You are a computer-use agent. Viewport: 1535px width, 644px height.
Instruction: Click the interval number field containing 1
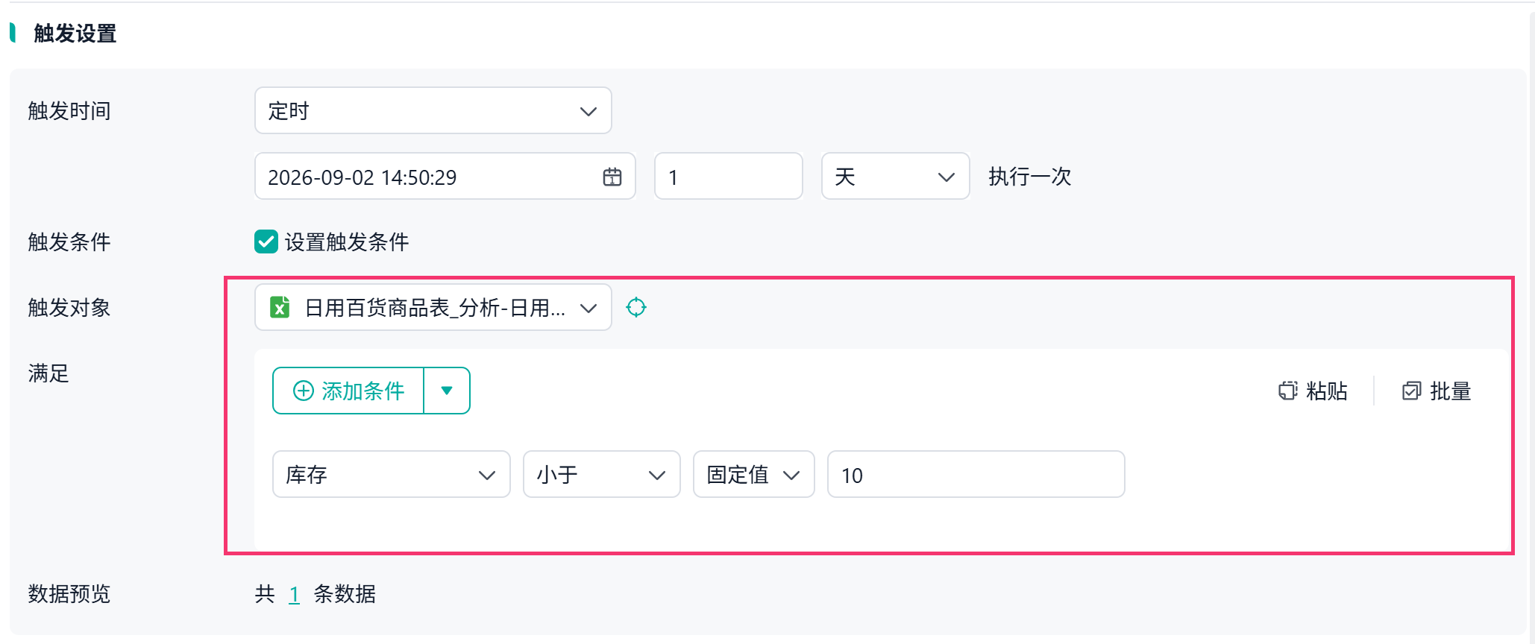pos(729,176)
